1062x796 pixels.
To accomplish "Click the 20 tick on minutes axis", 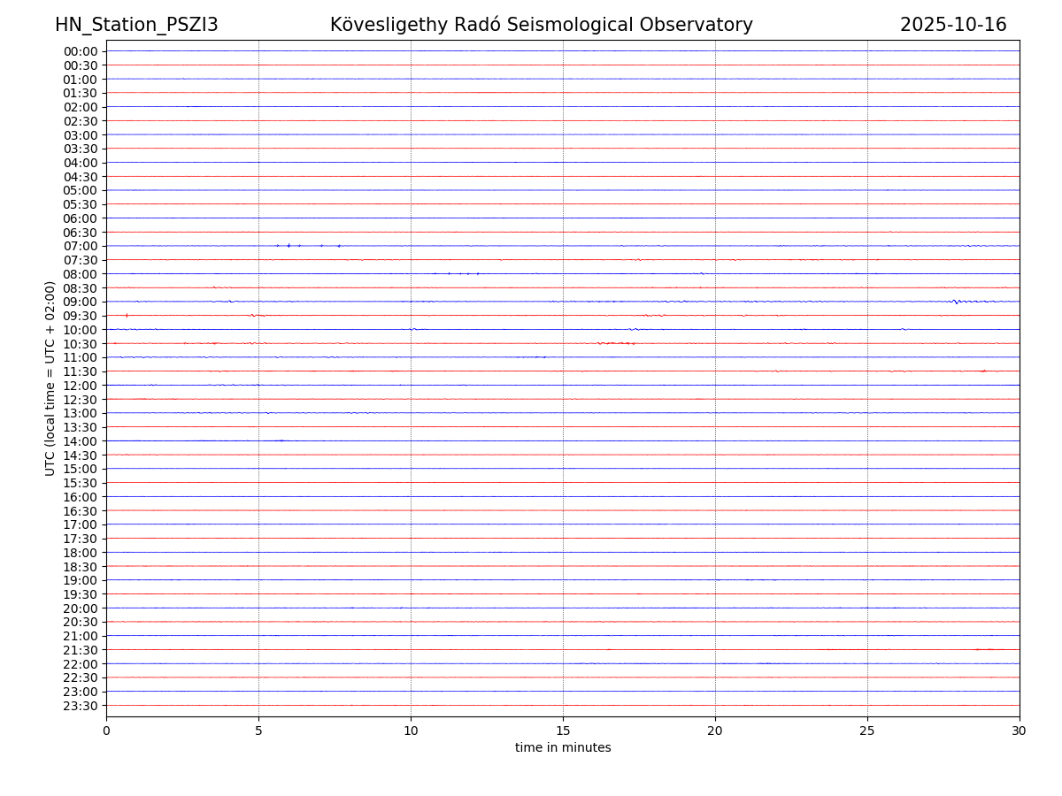I will point(715,731).
